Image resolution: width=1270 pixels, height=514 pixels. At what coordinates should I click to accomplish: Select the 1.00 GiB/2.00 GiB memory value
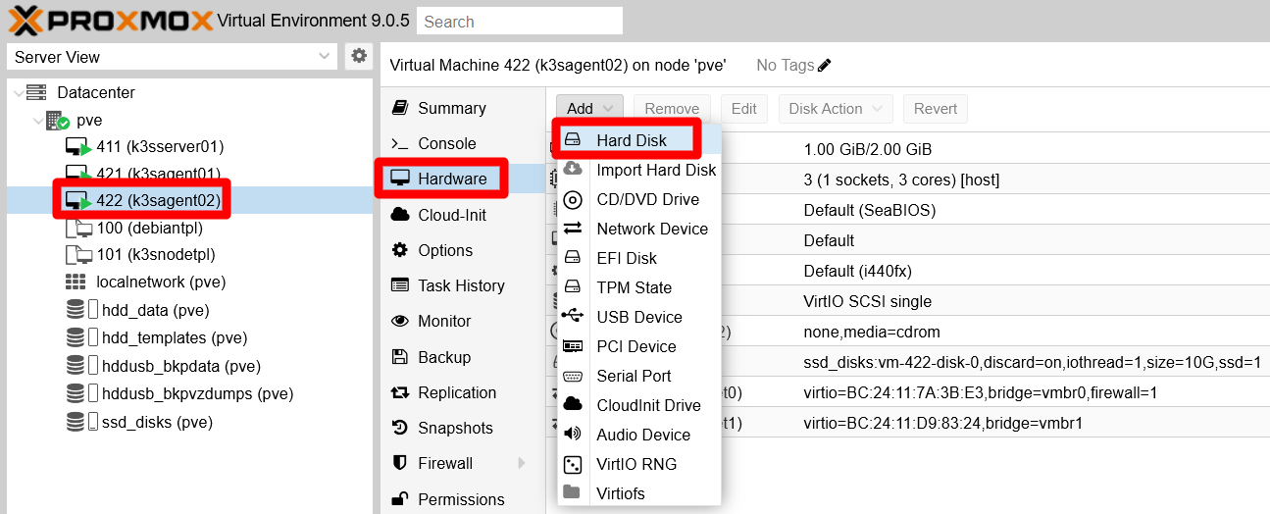coord(867,150)
